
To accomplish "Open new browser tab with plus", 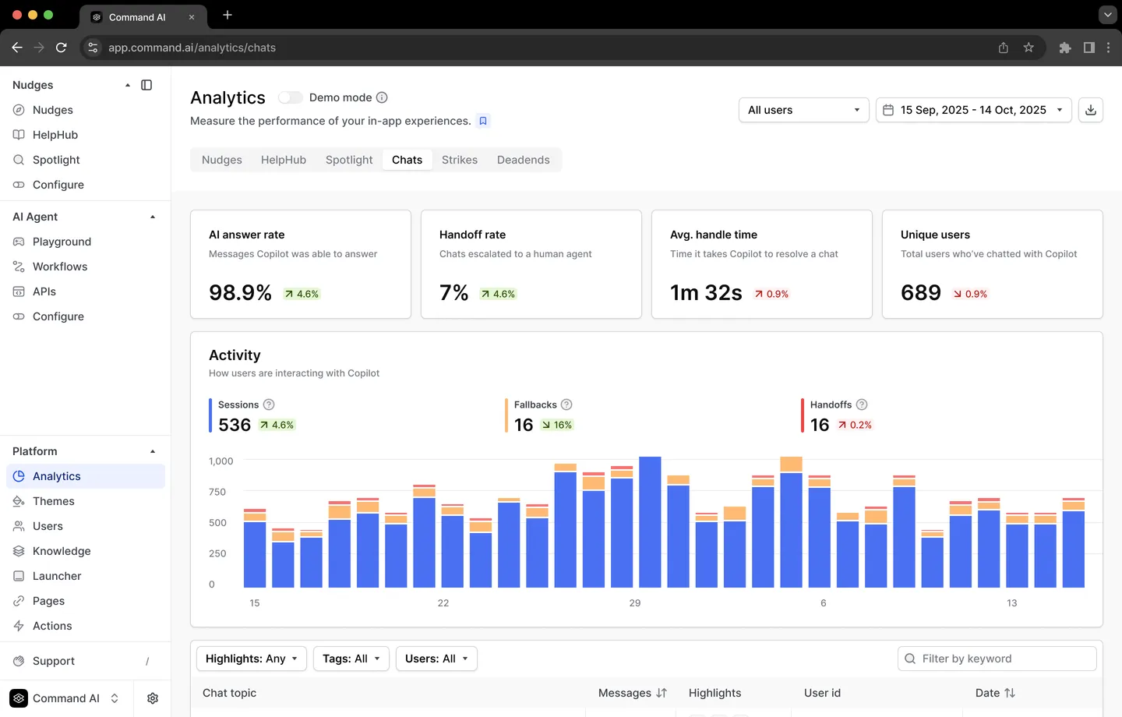I will click(228, 15).
